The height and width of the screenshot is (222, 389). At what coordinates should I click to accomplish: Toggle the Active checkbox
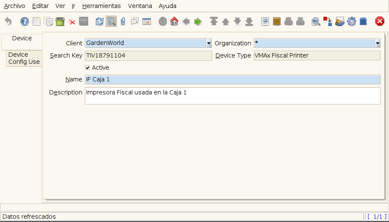tap(87, 68)
